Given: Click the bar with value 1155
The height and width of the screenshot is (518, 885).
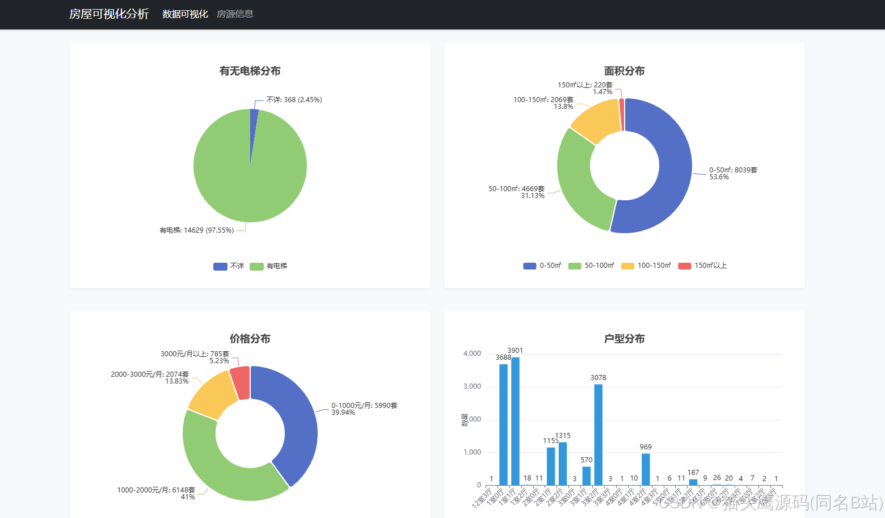Looking at the screenshot, I should (551, 466).
